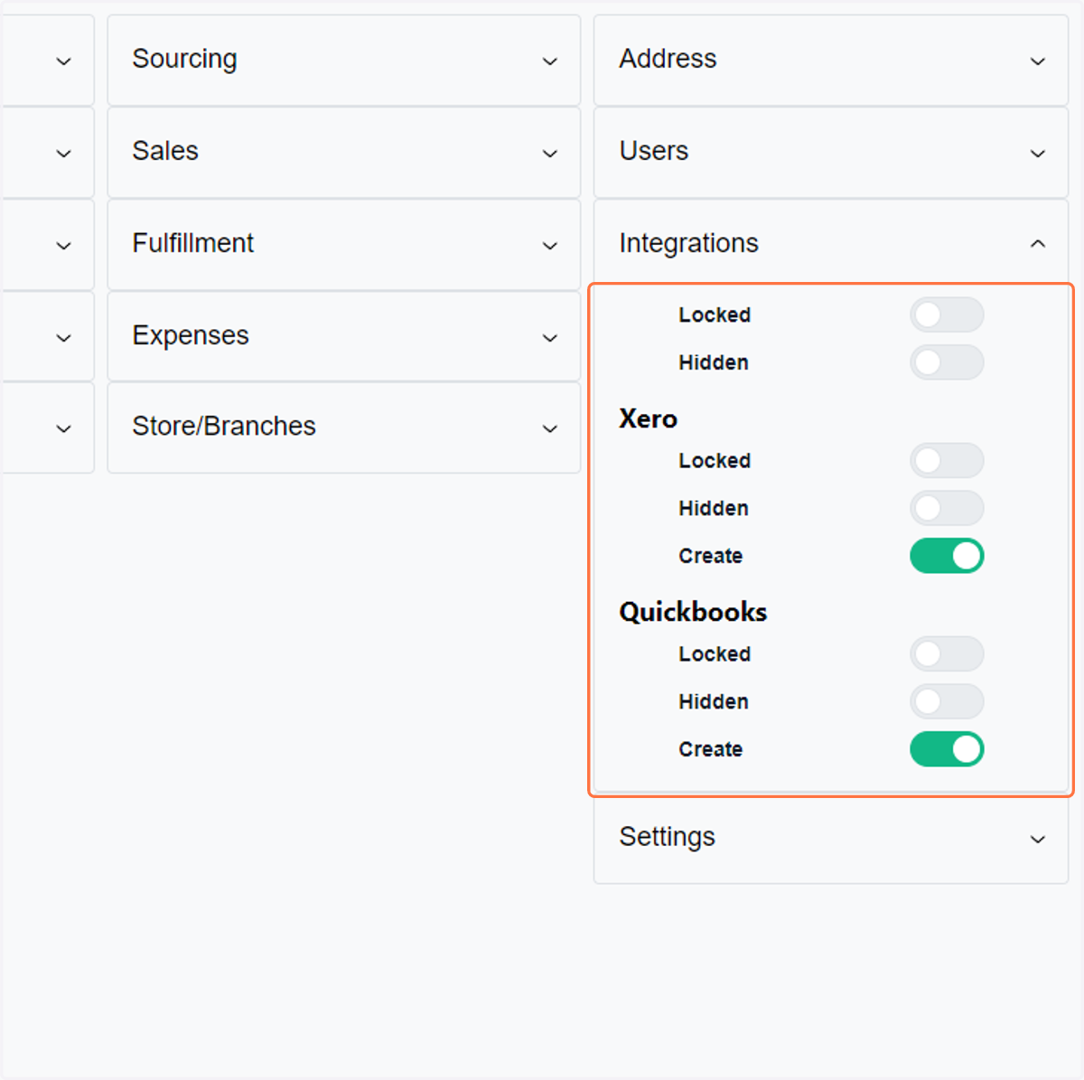The image size is (1084, 1080).
Task: Expand the Fulfillment section chevron
Action: (549, 246)
